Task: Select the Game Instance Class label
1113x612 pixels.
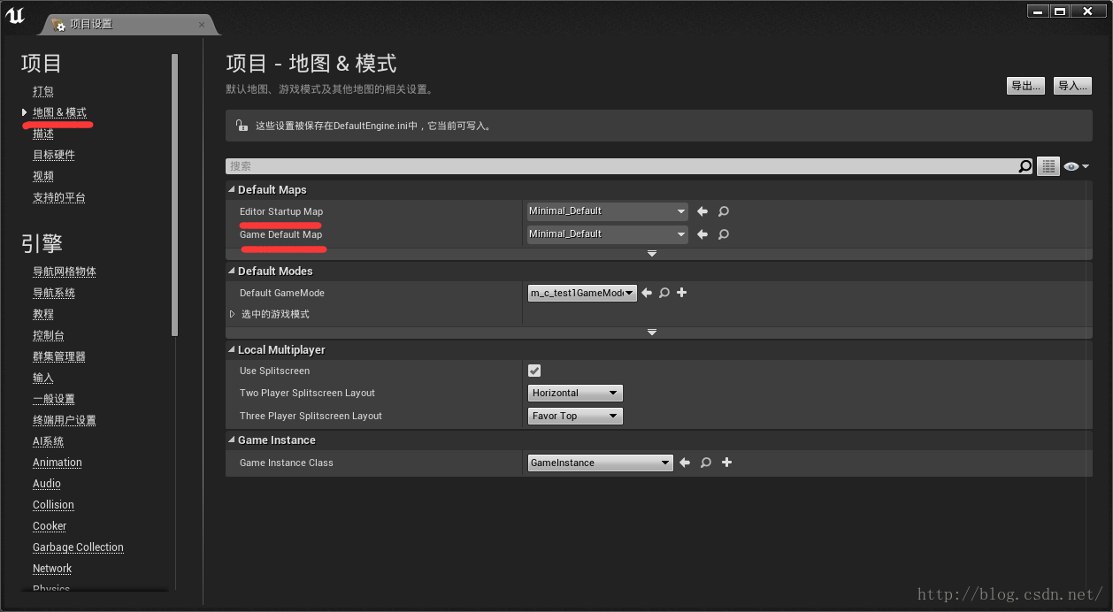Action: [287, 463]
